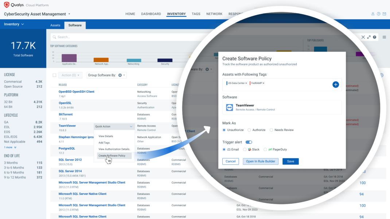Viewport: 390px width, 219px height.
Task: Open the user profile icon
Action: (373, 14)
